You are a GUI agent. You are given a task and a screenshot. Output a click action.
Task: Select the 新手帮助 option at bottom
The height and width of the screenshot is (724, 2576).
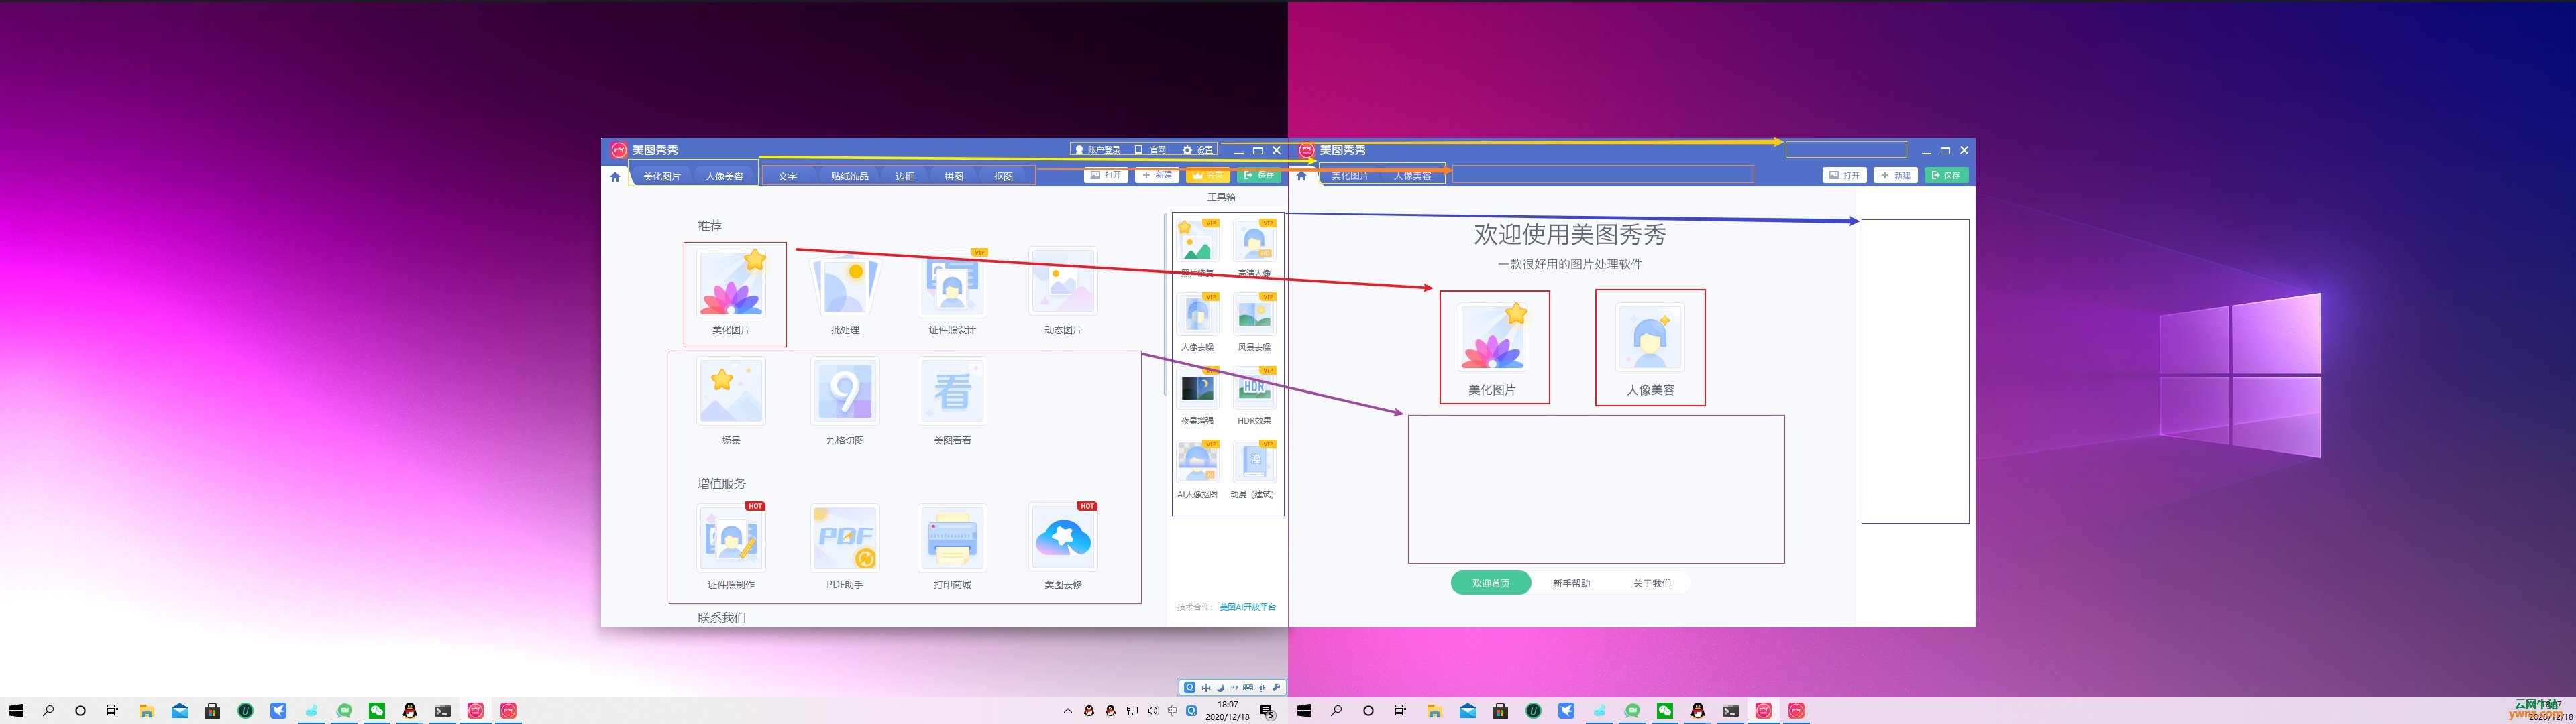click(1571, 583)
